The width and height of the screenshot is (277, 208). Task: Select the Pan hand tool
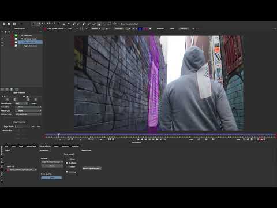click(x=63, y=24)
